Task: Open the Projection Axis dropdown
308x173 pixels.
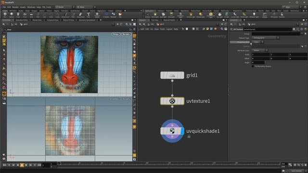Action: (257, 42)
